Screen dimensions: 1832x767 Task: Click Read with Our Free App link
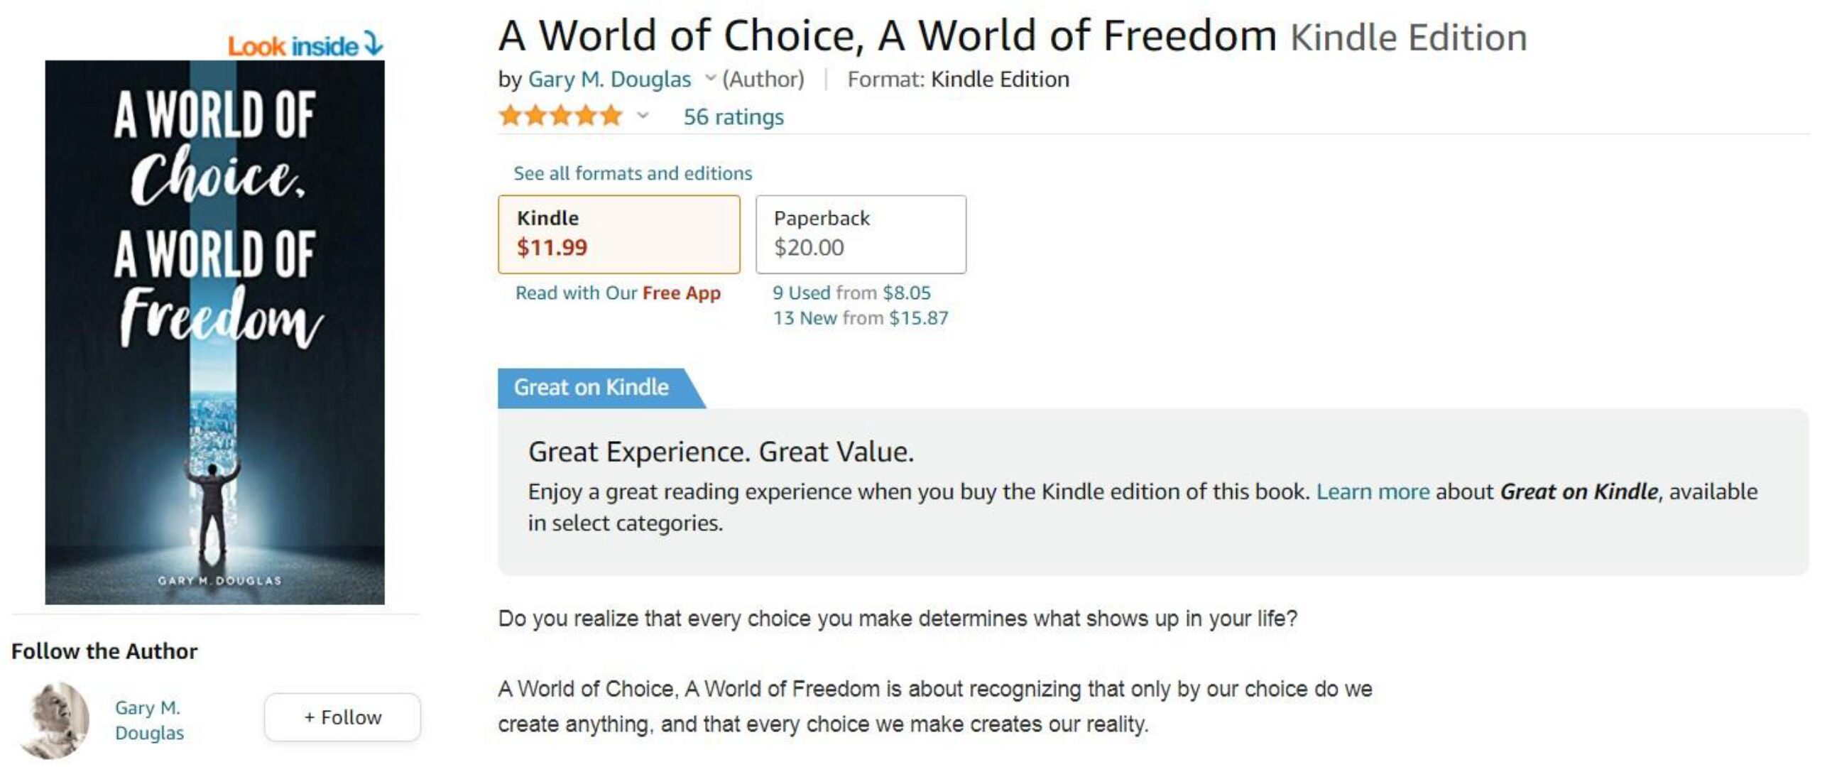[x=618, y=293]
